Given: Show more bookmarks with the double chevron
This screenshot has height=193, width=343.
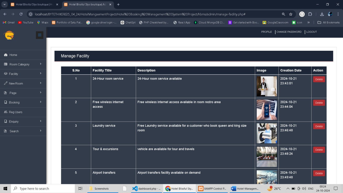Looking at the screenshot, I should 308,22.
